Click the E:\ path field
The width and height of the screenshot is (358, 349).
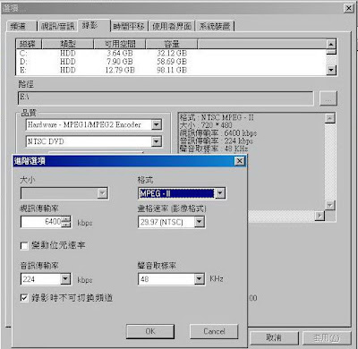point(166,98)
